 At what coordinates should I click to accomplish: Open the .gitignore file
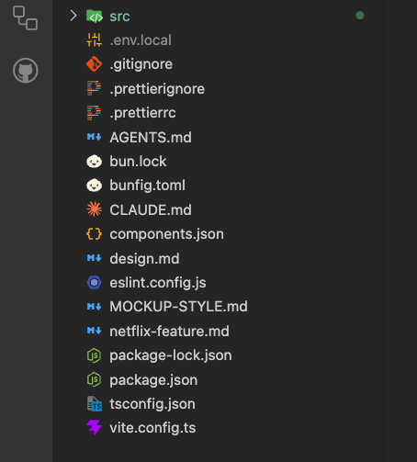(x=141, y=64)
